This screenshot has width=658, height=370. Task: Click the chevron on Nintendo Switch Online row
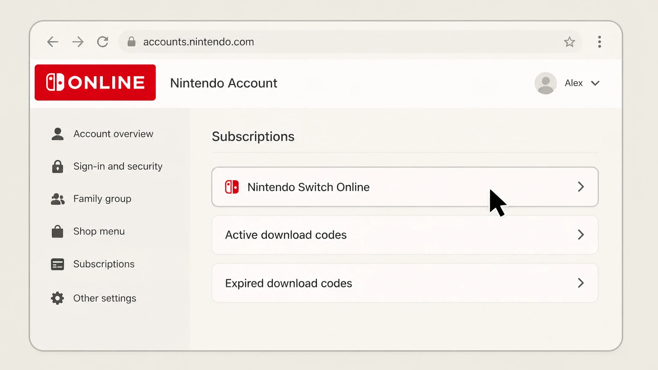(581, 187)
